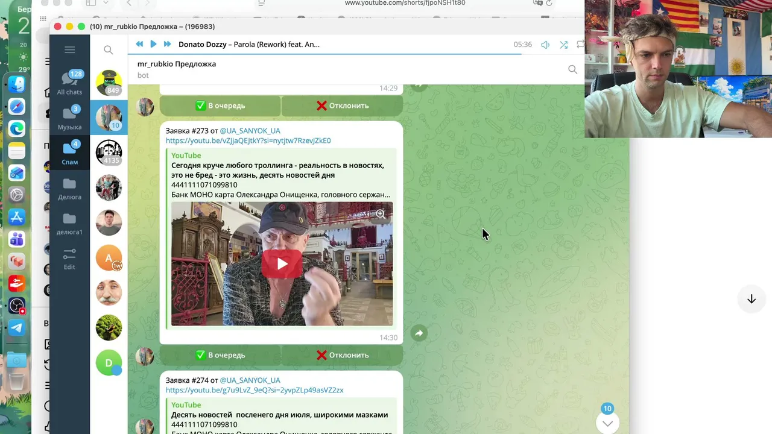This screenshot has height=434, width=772.
Task: Click the YouTube label in request #273 preview
Action: click(x=186, y=156)
